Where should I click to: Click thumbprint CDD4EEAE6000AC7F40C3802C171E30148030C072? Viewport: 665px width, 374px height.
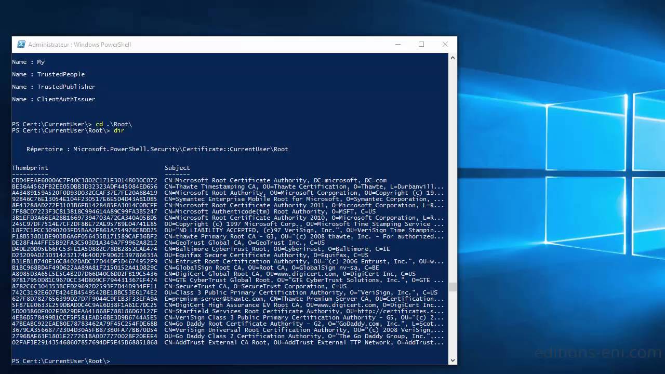(x=85, y=180)
